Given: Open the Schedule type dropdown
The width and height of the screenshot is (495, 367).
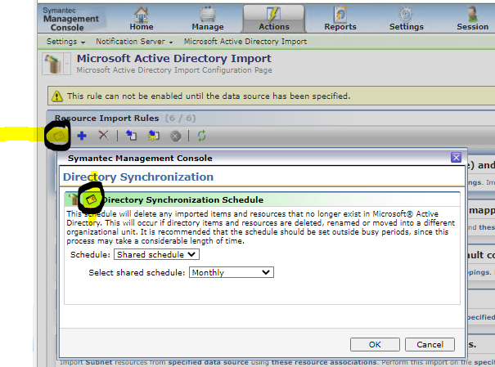Looking at the screenshot, I should 156,254.
